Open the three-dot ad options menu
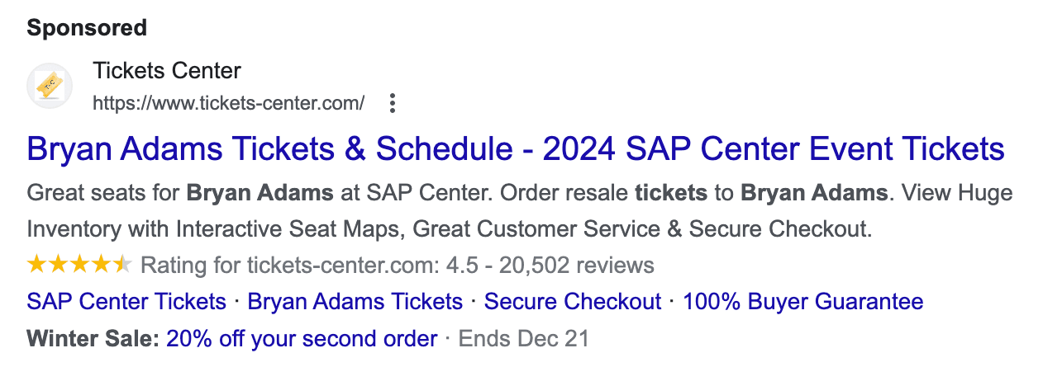Viewport: 1043px width, 381px height. [393, 103]
